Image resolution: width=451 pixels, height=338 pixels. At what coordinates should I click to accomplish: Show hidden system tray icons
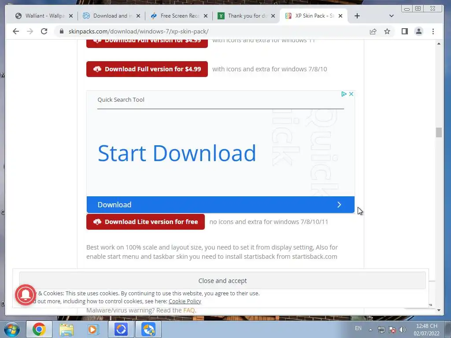pyautogui.click(x=370, y=330)
